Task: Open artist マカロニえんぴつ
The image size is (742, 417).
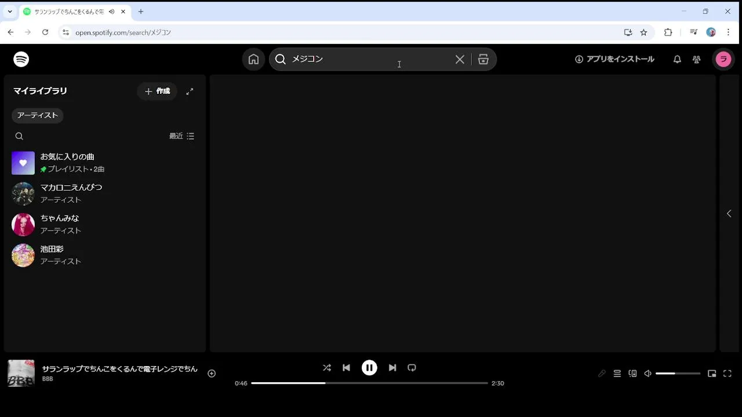Action: [104, 193]
